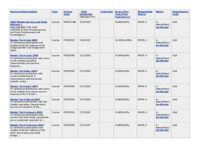The width and height of the screenshot is (199, 154).
Task: Click score %/80%/80% in Master Tech-March row
Action: pyautogui.click(x=122, y=99)
